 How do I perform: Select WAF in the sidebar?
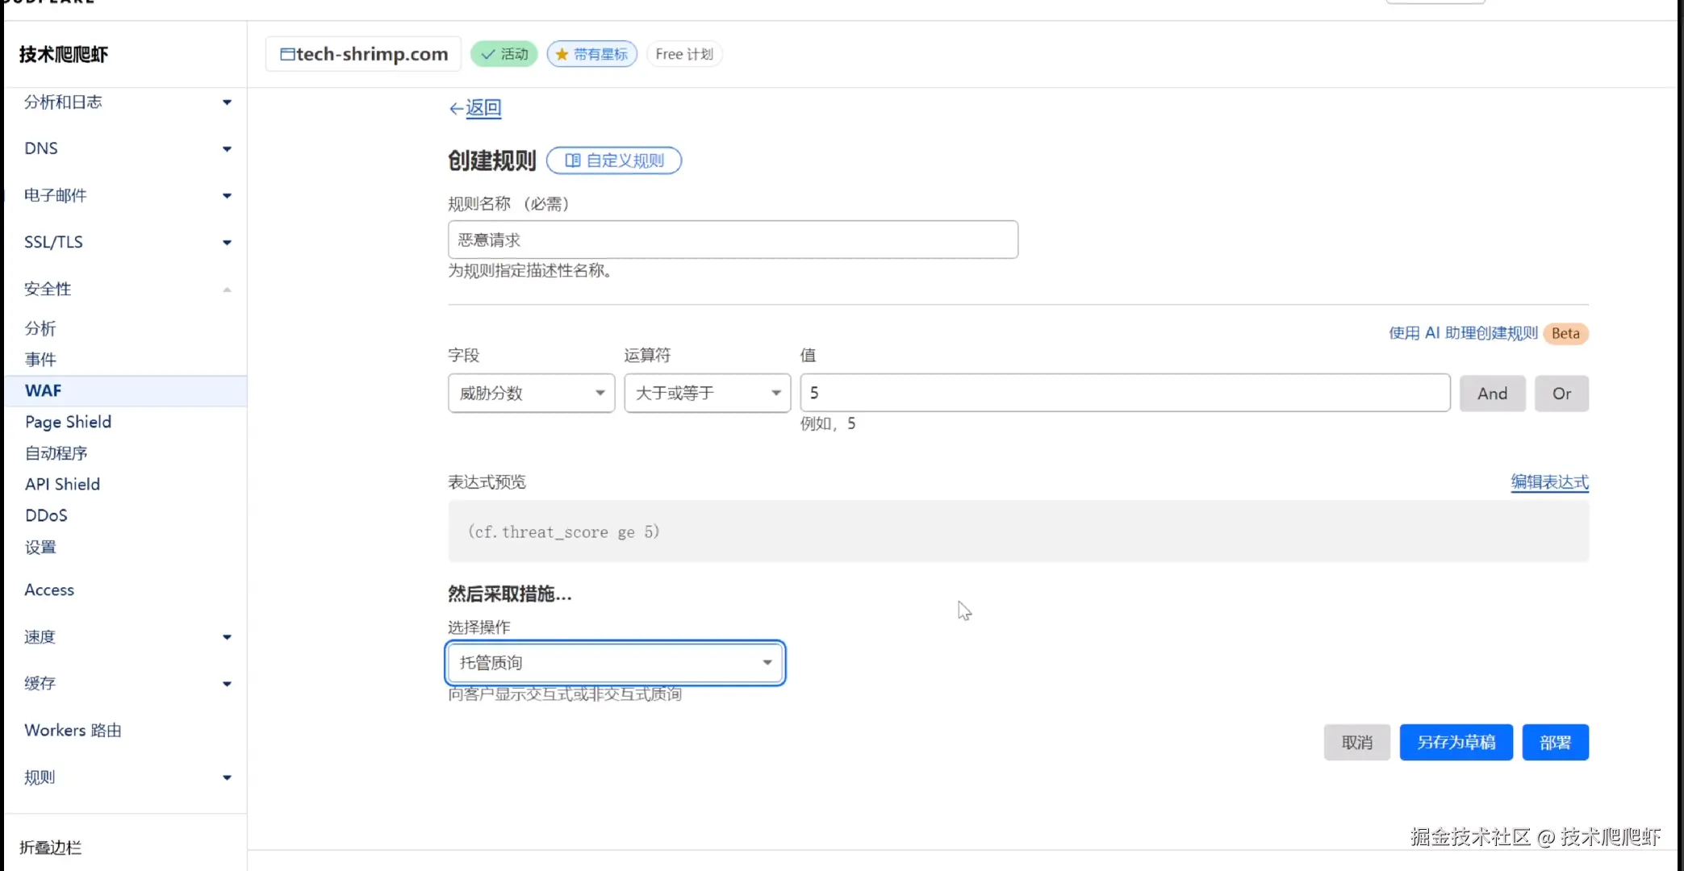(44, 390)
